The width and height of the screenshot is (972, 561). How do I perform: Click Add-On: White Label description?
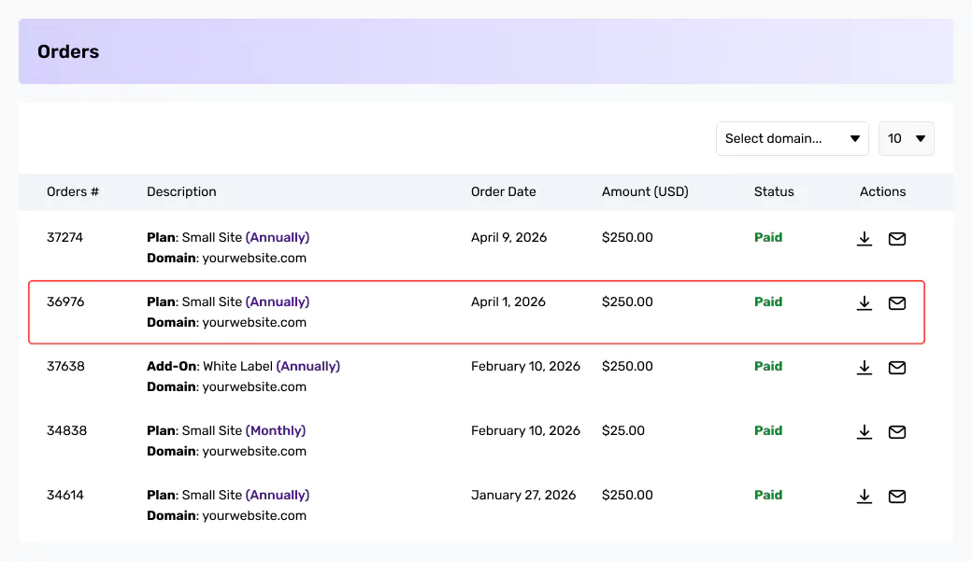click(244, 367)
